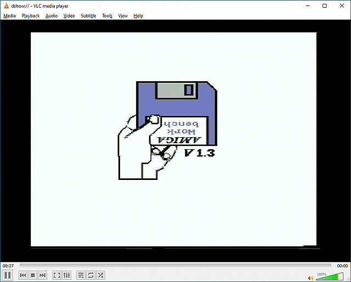Image resolution: width=351 pixels, height=282 pixels.
Task: Toggle remaining time display at 00:00
Action: 342,266
